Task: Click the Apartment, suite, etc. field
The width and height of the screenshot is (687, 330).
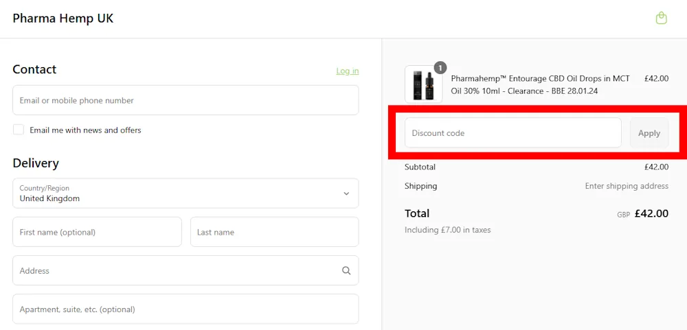Action: click(x=185, y=309)
